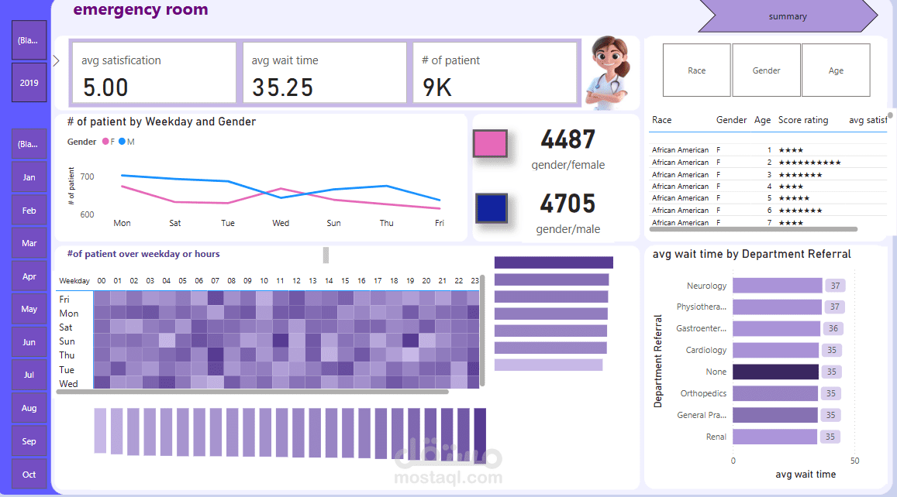Select the blue male color swatch
Screen dimensions: 897x497
(x=492, y=208)
